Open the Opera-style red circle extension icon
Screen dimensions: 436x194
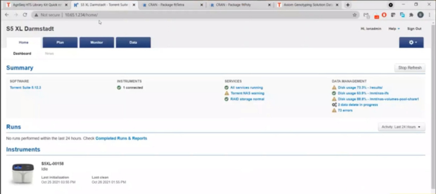click(384, 15)
